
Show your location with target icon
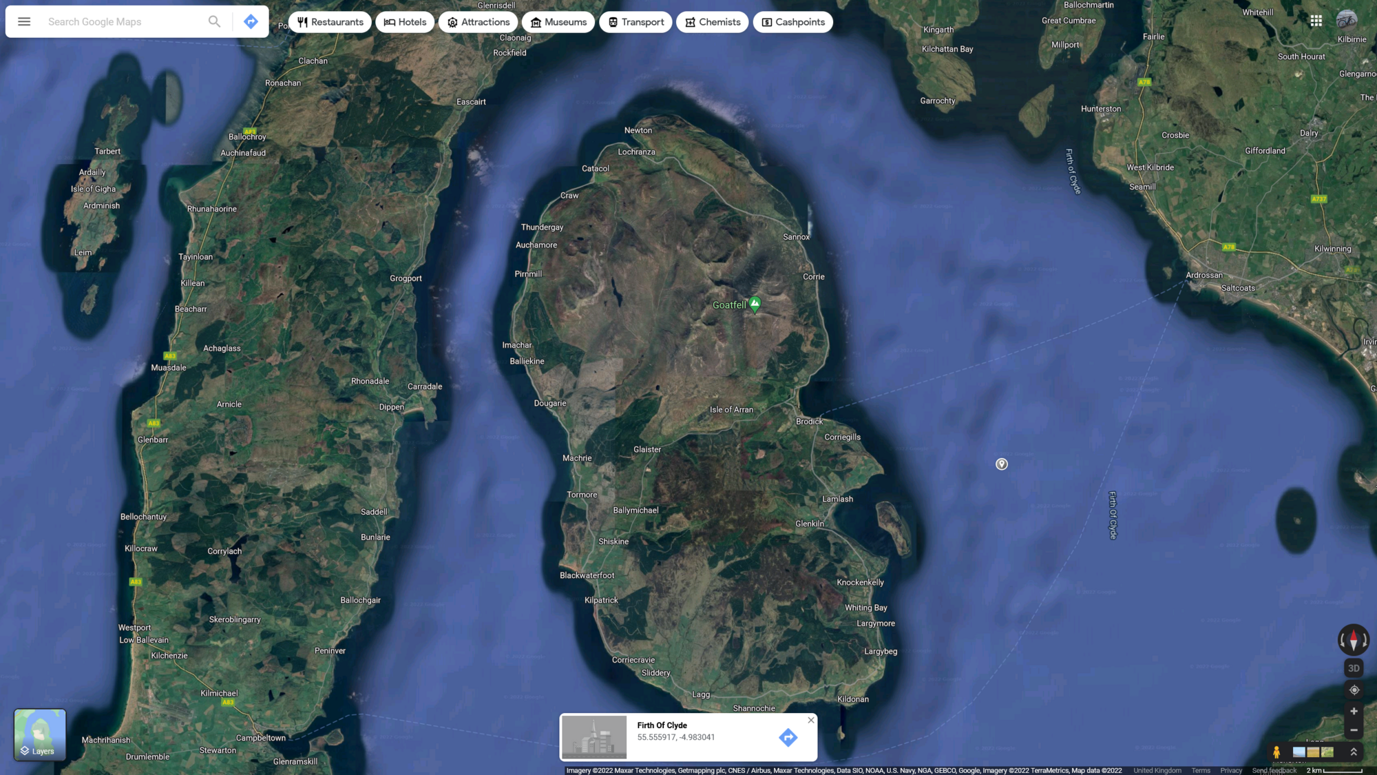tap(1354, 690)
